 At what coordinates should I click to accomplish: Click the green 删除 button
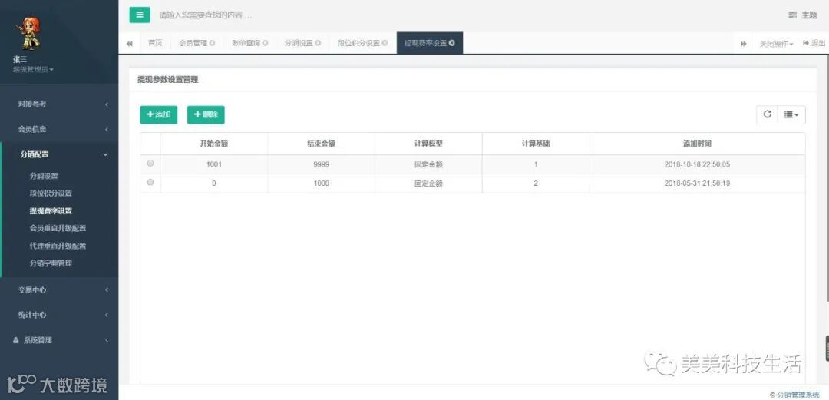pyautogui.click(x=206, y=115)
